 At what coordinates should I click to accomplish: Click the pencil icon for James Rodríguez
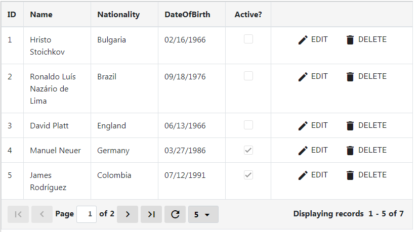coord(303,175)
